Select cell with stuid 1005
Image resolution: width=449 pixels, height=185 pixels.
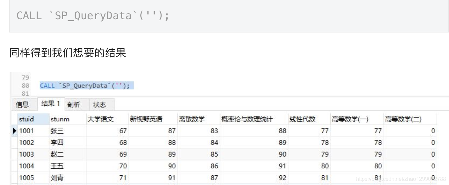[33, 178]
